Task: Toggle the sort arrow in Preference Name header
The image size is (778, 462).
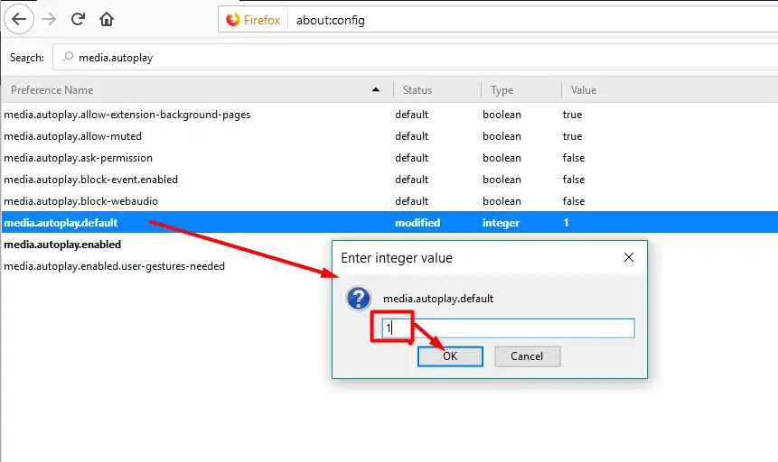Action: click(x=376, y=89)
